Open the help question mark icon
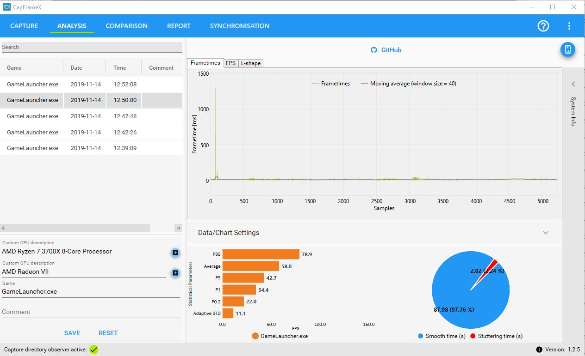Viewport: 585px width, 356px height. tap(543, 26)
